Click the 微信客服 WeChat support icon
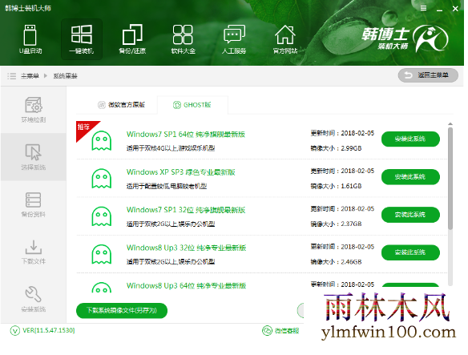Image resolution: width=468 pixels, height=355 pixels. tap(267, 330)
